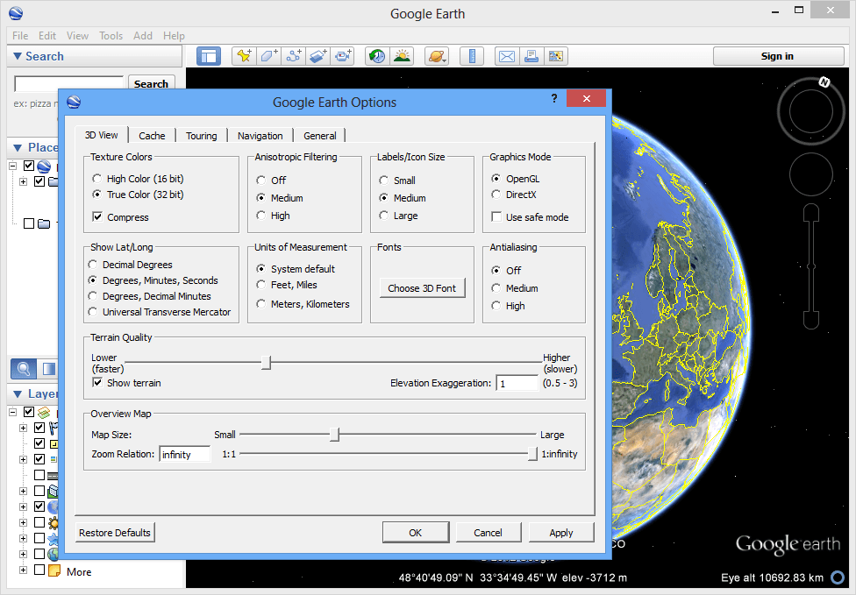This screenshot has width=856, height=595.
Task: Choose Large labels/icon size
Action: [x=384, y=216]
